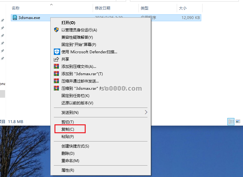Click the Microsoft Defender shield icon

click(57, 52)
